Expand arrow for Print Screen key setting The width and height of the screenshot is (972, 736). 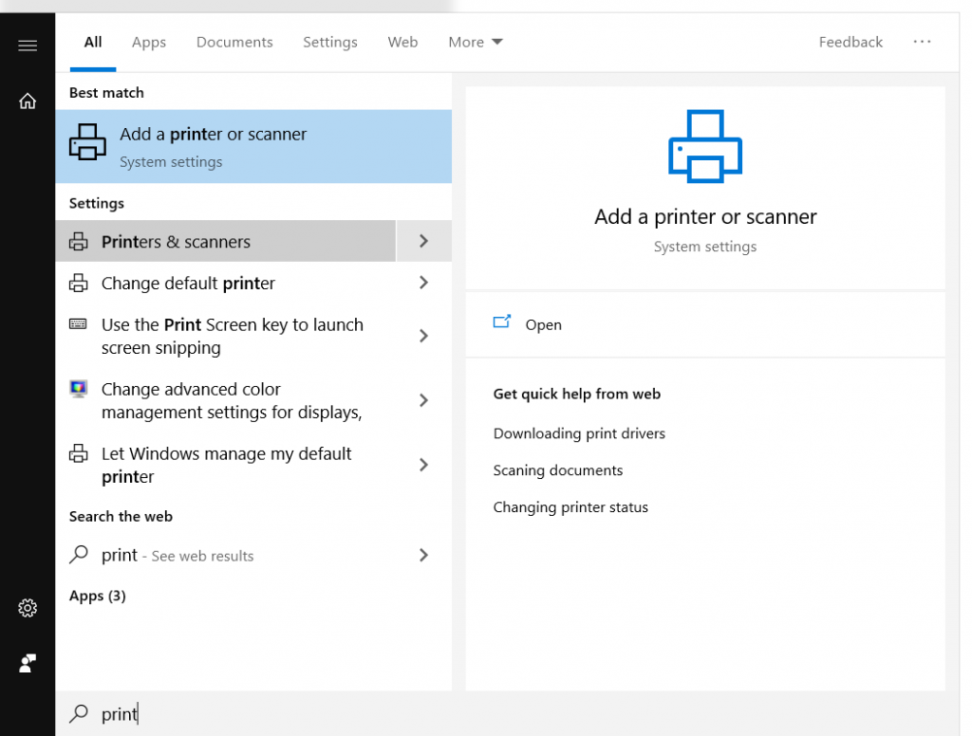tap(423, 336)
